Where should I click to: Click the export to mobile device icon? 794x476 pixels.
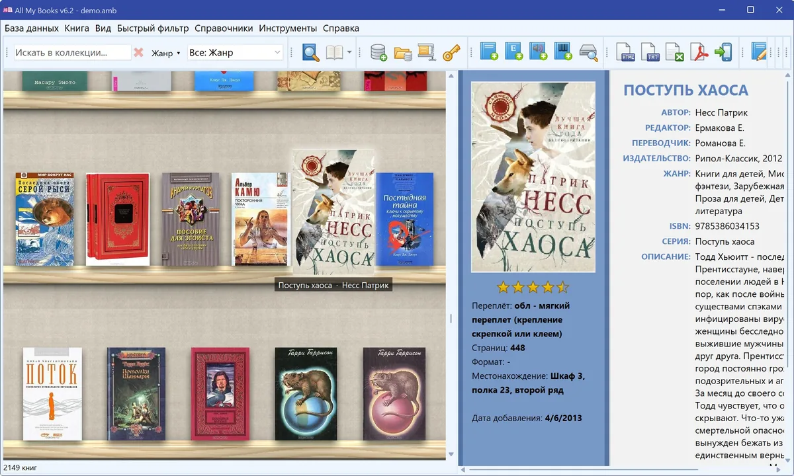[x=723, y=52]
